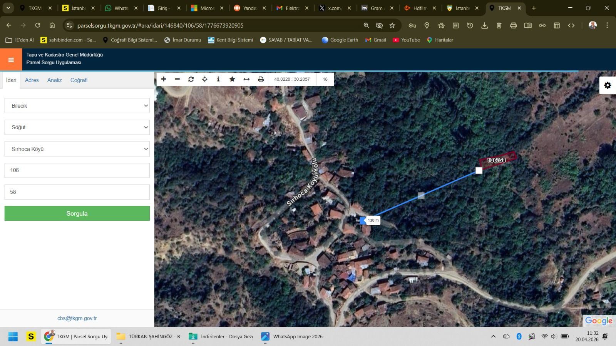Open map settings gear icon
616x346 pixels.
[x=608, y=85]
